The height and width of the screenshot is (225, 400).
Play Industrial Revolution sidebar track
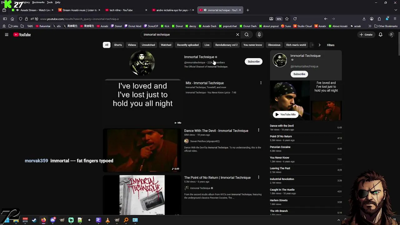tap(306, 181)
